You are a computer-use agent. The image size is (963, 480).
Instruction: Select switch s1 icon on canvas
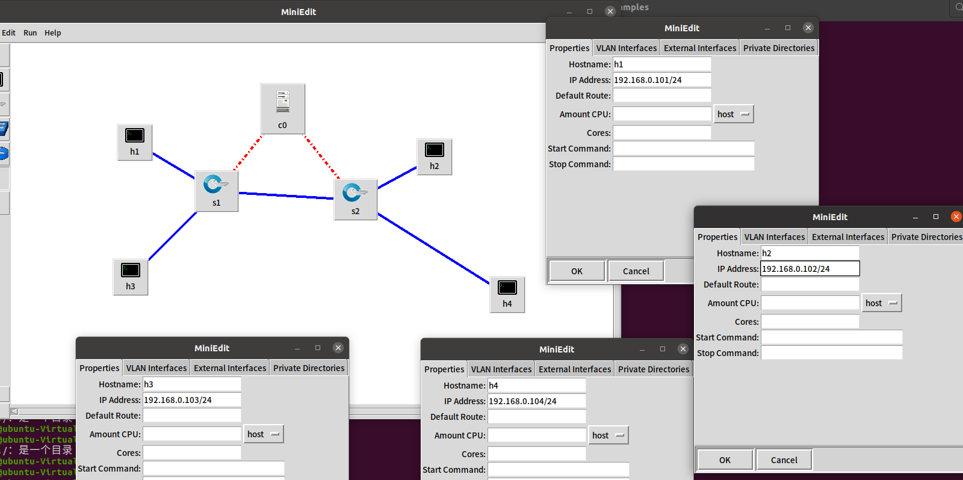point(217,191)
